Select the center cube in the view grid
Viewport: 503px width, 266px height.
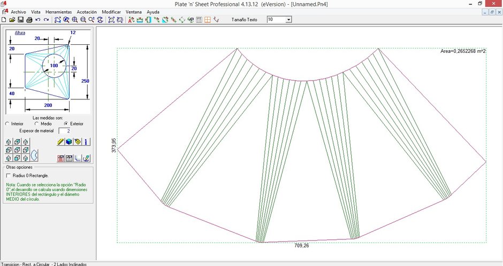(17, 150)
